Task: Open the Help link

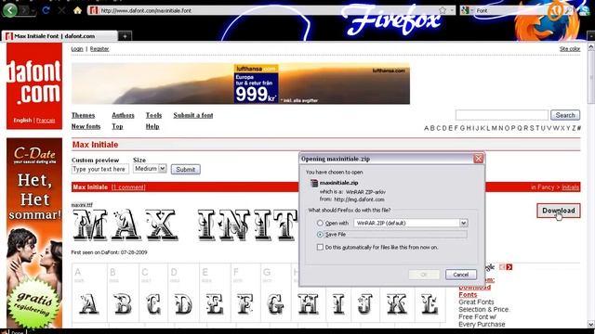Action: click(152, 126)
